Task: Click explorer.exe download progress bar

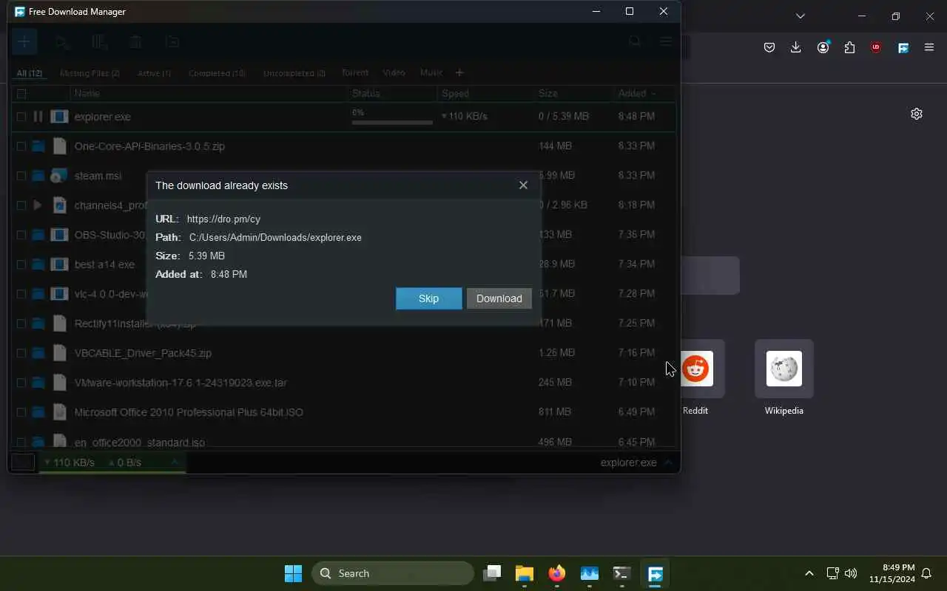Action: 392,123
